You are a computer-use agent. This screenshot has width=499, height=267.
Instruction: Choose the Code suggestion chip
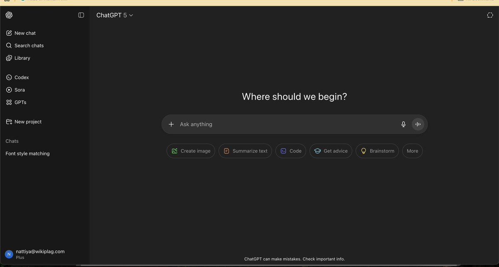pos(291,151)
